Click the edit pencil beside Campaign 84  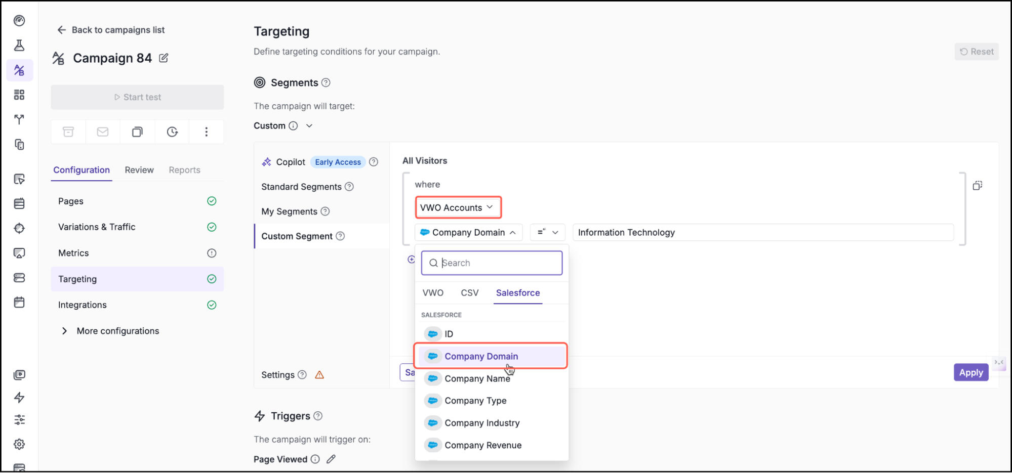pyautogui.click(x=163, y=58)
